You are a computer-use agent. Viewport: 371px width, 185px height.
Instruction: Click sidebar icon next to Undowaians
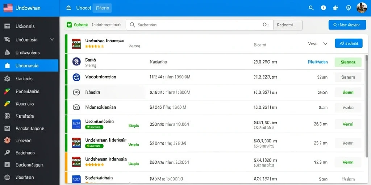coord(7,52)
